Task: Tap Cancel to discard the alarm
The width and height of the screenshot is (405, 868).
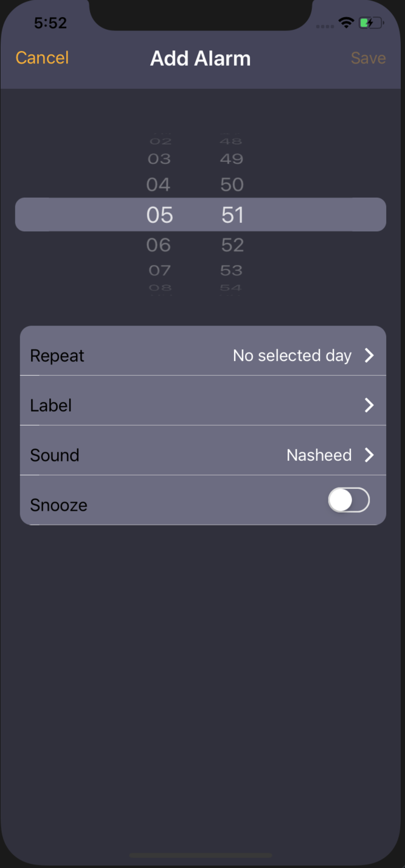Action: click(41, 58)
